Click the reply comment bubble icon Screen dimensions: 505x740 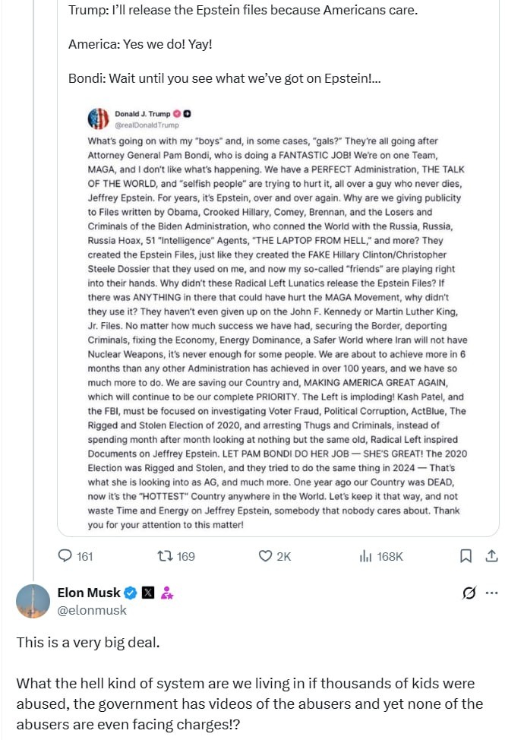65,556
